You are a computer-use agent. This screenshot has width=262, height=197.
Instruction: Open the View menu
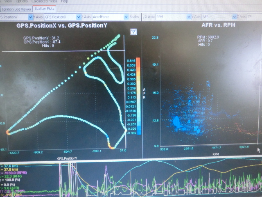coord(8,2)
